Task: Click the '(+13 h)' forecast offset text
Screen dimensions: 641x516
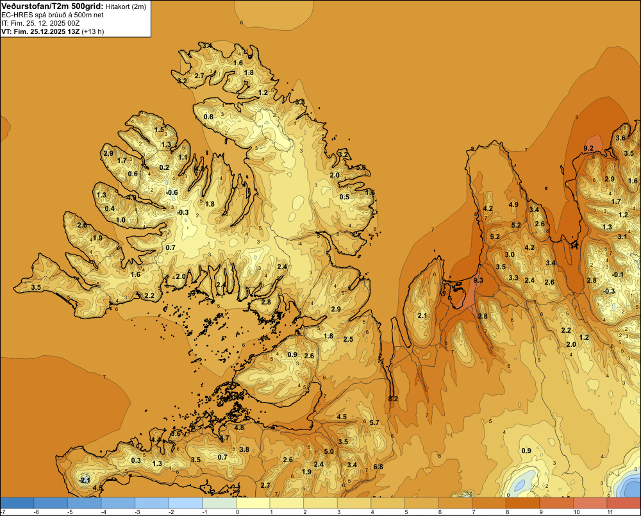Action: pos(93,31)
